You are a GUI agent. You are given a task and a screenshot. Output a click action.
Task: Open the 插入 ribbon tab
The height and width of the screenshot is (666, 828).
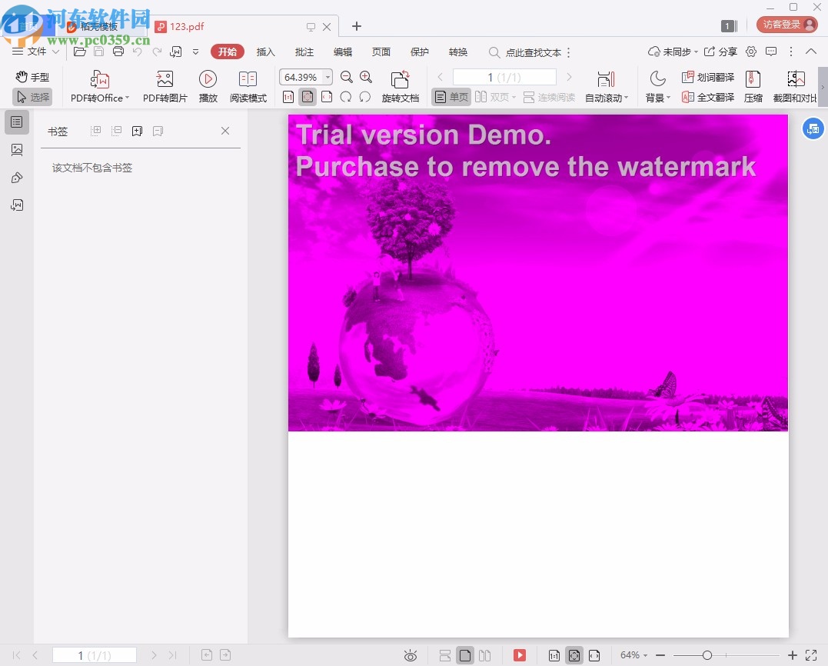pyautogui.click(x=265, y=52)
